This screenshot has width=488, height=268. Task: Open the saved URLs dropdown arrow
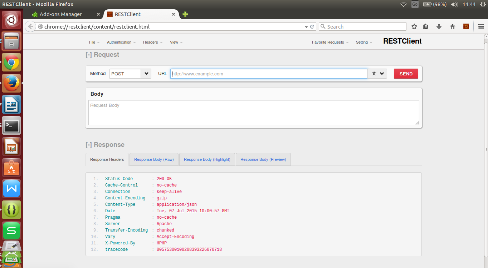[x=381, y=73]
